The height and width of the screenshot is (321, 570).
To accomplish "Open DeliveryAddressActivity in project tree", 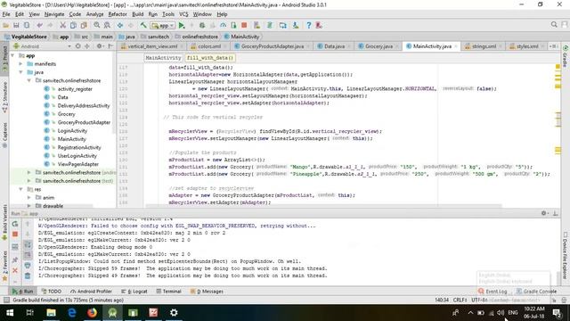I will click(83, 105).
